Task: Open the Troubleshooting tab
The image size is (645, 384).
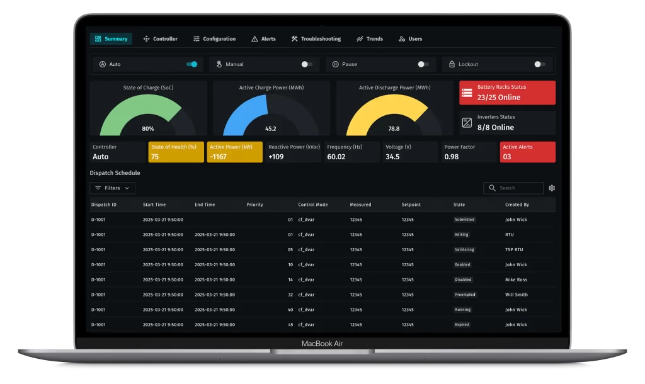Action: [x=316, y=38]
